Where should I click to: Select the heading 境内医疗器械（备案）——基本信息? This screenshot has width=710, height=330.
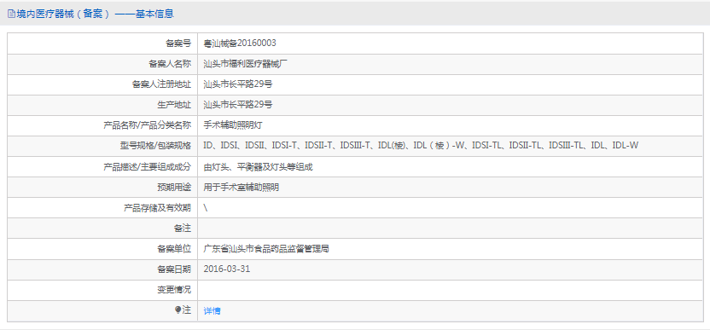tap(95, 14)
